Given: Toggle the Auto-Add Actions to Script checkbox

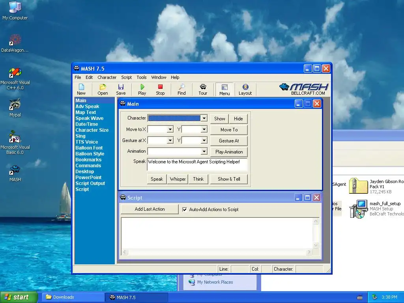Looking at the screenshot, I should coord(185,209).
